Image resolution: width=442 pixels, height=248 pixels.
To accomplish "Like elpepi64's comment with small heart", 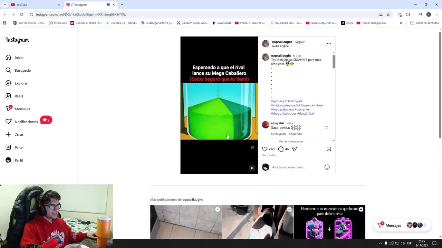I will point(326,128).
